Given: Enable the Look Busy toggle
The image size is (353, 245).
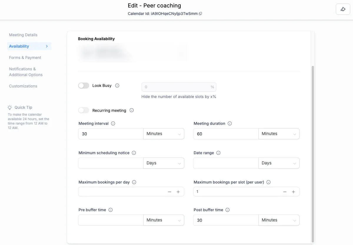Looking at the screenshot, I should [x=84, y=86].
